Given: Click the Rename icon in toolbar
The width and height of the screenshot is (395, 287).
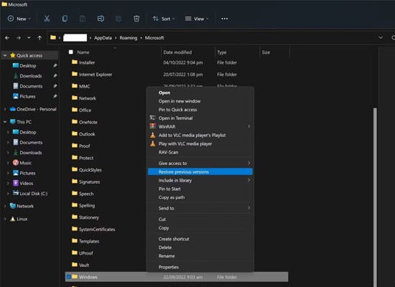Looking at the screenshot, I should click(101, 19).
